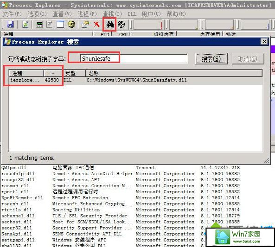The width and height of the screenshot is (275, 247).
Task: Sort results by the 进程 column header
Action: (x=26, y=73)
